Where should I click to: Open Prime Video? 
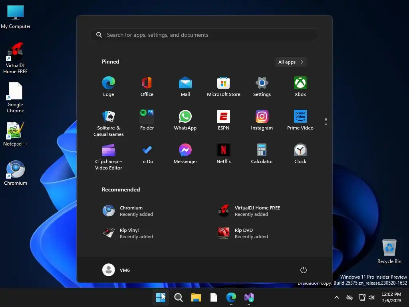pyautogui.click(x=300, y=120)
